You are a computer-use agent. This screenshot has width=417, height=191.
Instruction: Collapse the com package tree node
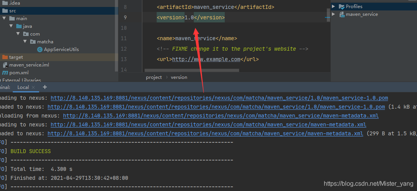tap(18, 34)
